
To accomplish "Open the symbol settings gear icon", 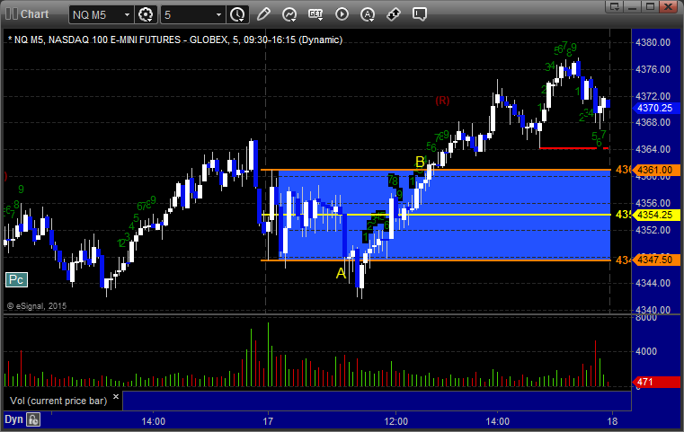I will pos(146,15).
